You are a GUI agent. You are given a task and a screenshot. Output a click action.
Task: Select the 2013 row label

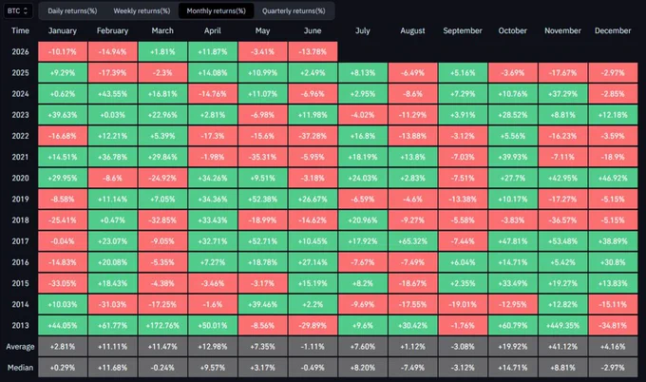pyautogui.click(x=20, y=325)
